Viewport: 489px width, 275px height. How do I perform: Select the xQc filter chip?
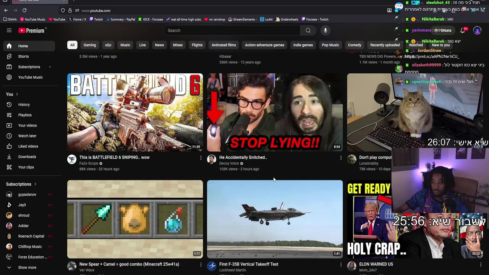coord(108,45)
